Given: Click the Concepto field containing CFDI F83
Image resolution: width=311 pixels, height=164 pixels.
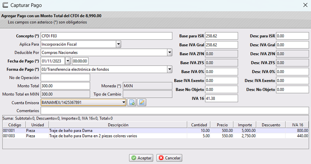Looking at the screenshot, I should (106, 36).
